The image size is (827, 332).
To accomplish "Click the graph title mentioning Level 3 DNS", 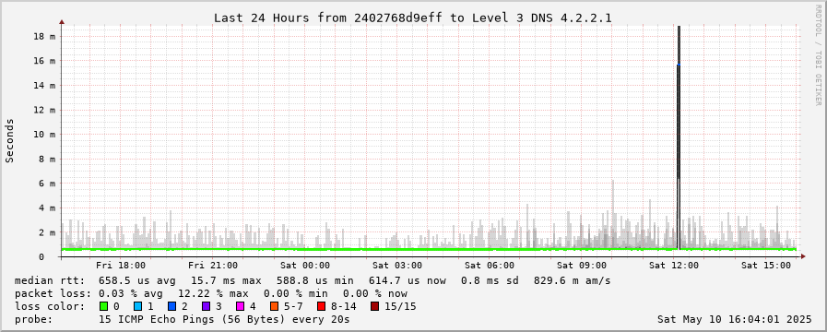I will 412,18.
